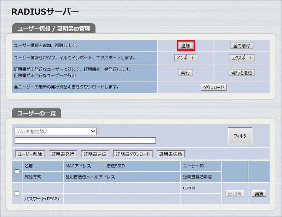This screenshot has width=282, height=217.
Task: Click the 証明書ダウンロード button
Action: pyautogui.click(x=133, y=154)
